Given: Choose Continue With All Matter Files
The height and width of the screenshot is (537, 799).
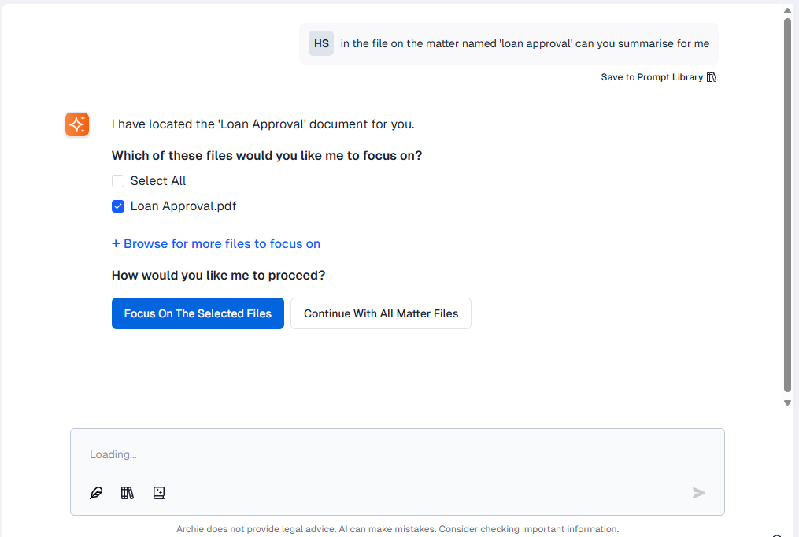Looking at the screenshot, I should (x=381, y=313).
